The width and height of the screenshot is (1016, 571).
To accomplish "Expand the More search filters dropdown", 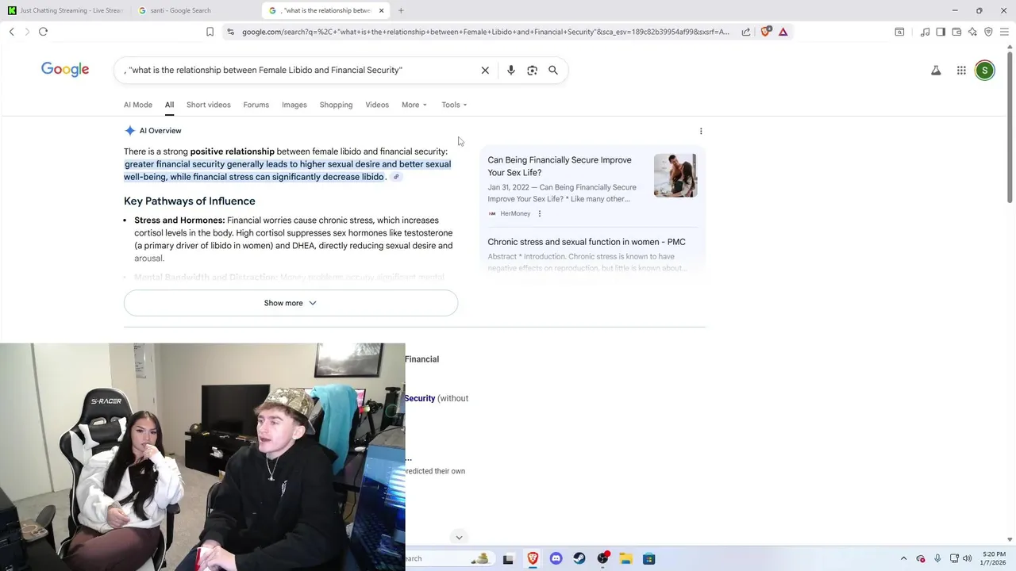I will tap(414, 105).
